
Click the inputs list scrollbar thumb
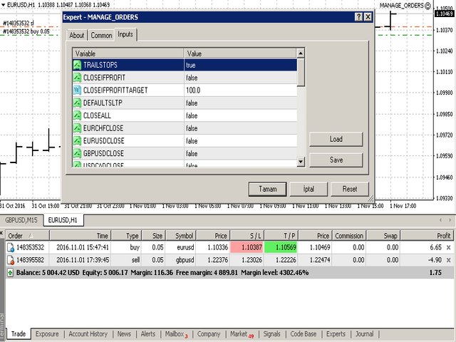click(301, 72)
